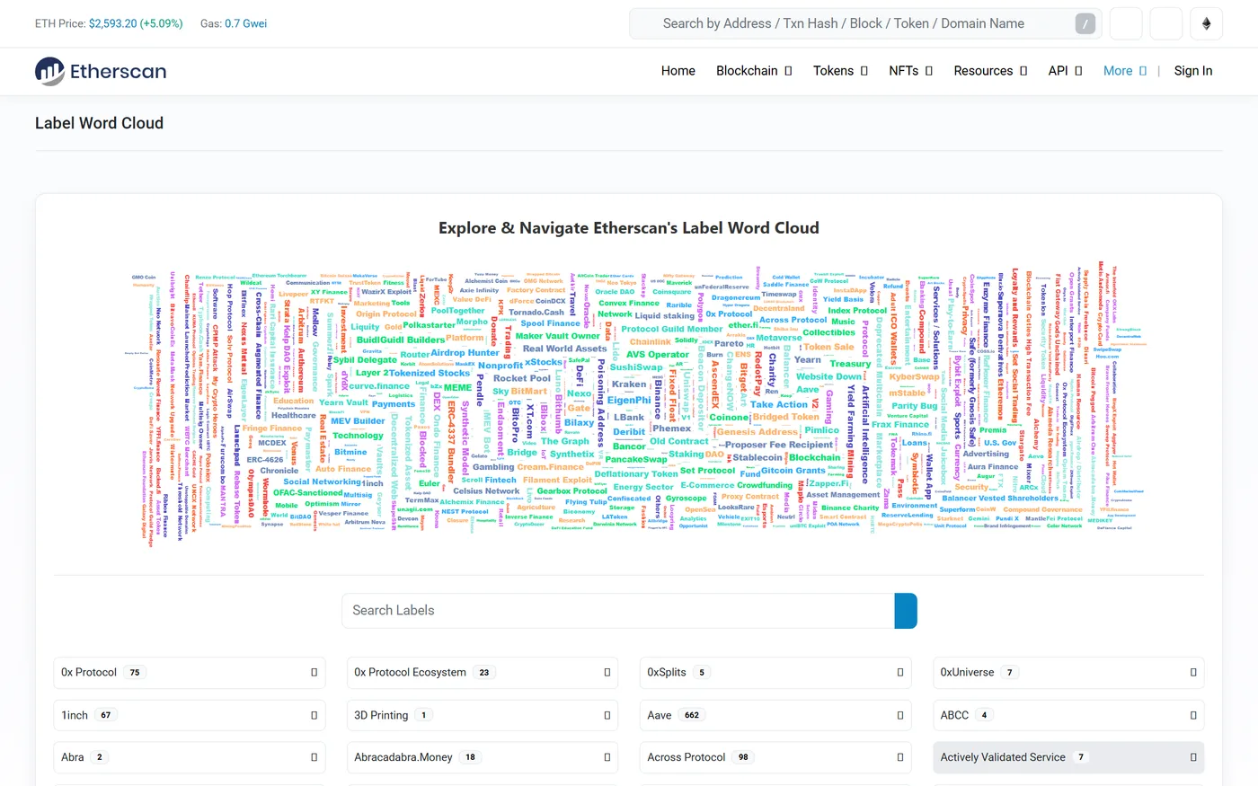This screenshot has height=786, width=1258.
Task: Select "Balancer Vested Shareholders" in the word cloud
Action: tap(1000, 498)
